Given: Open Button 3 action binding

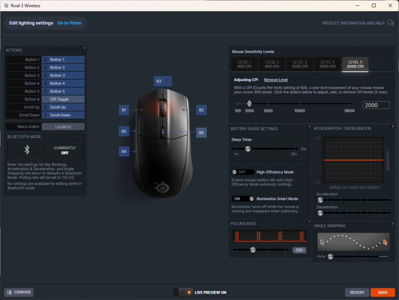Looking at the screenshot, I should coord(63,75).
